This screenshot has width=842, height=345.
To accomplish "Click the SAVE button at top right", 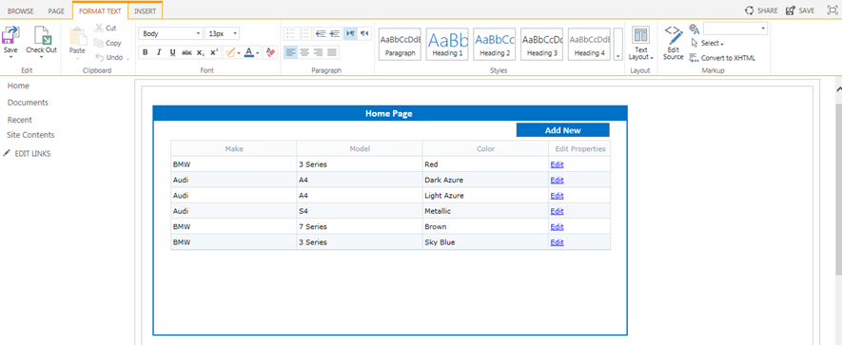I will tap(800, 10).
